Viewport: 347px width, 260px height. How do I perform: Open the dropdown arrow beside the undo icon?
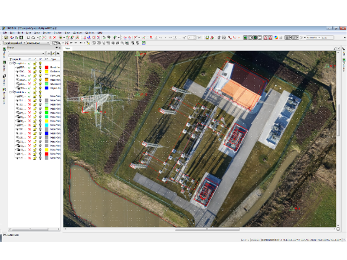[x=118, y=38]
